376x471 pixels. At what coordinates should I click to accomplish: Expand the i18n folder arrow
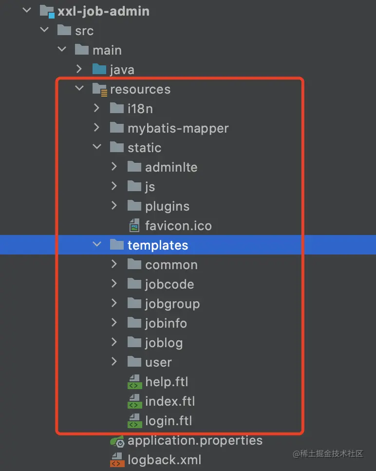(96, 108)
